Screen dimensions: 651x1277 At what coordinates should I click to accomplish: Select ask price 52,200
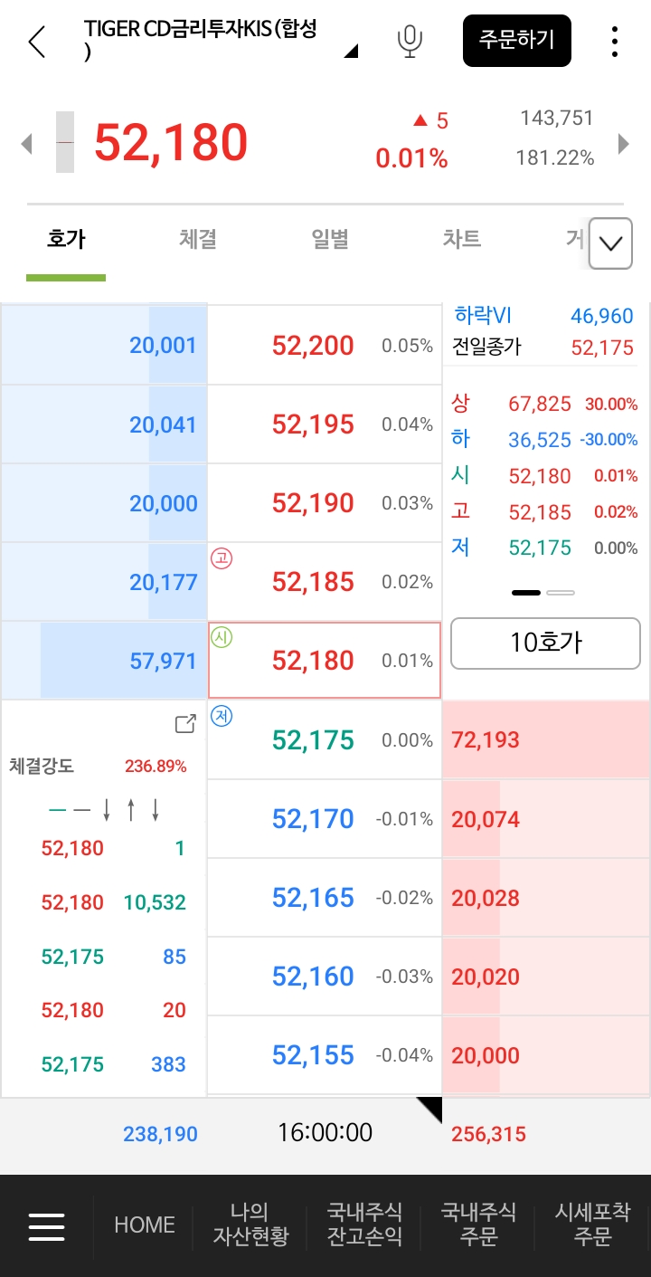tap(325, 346)
